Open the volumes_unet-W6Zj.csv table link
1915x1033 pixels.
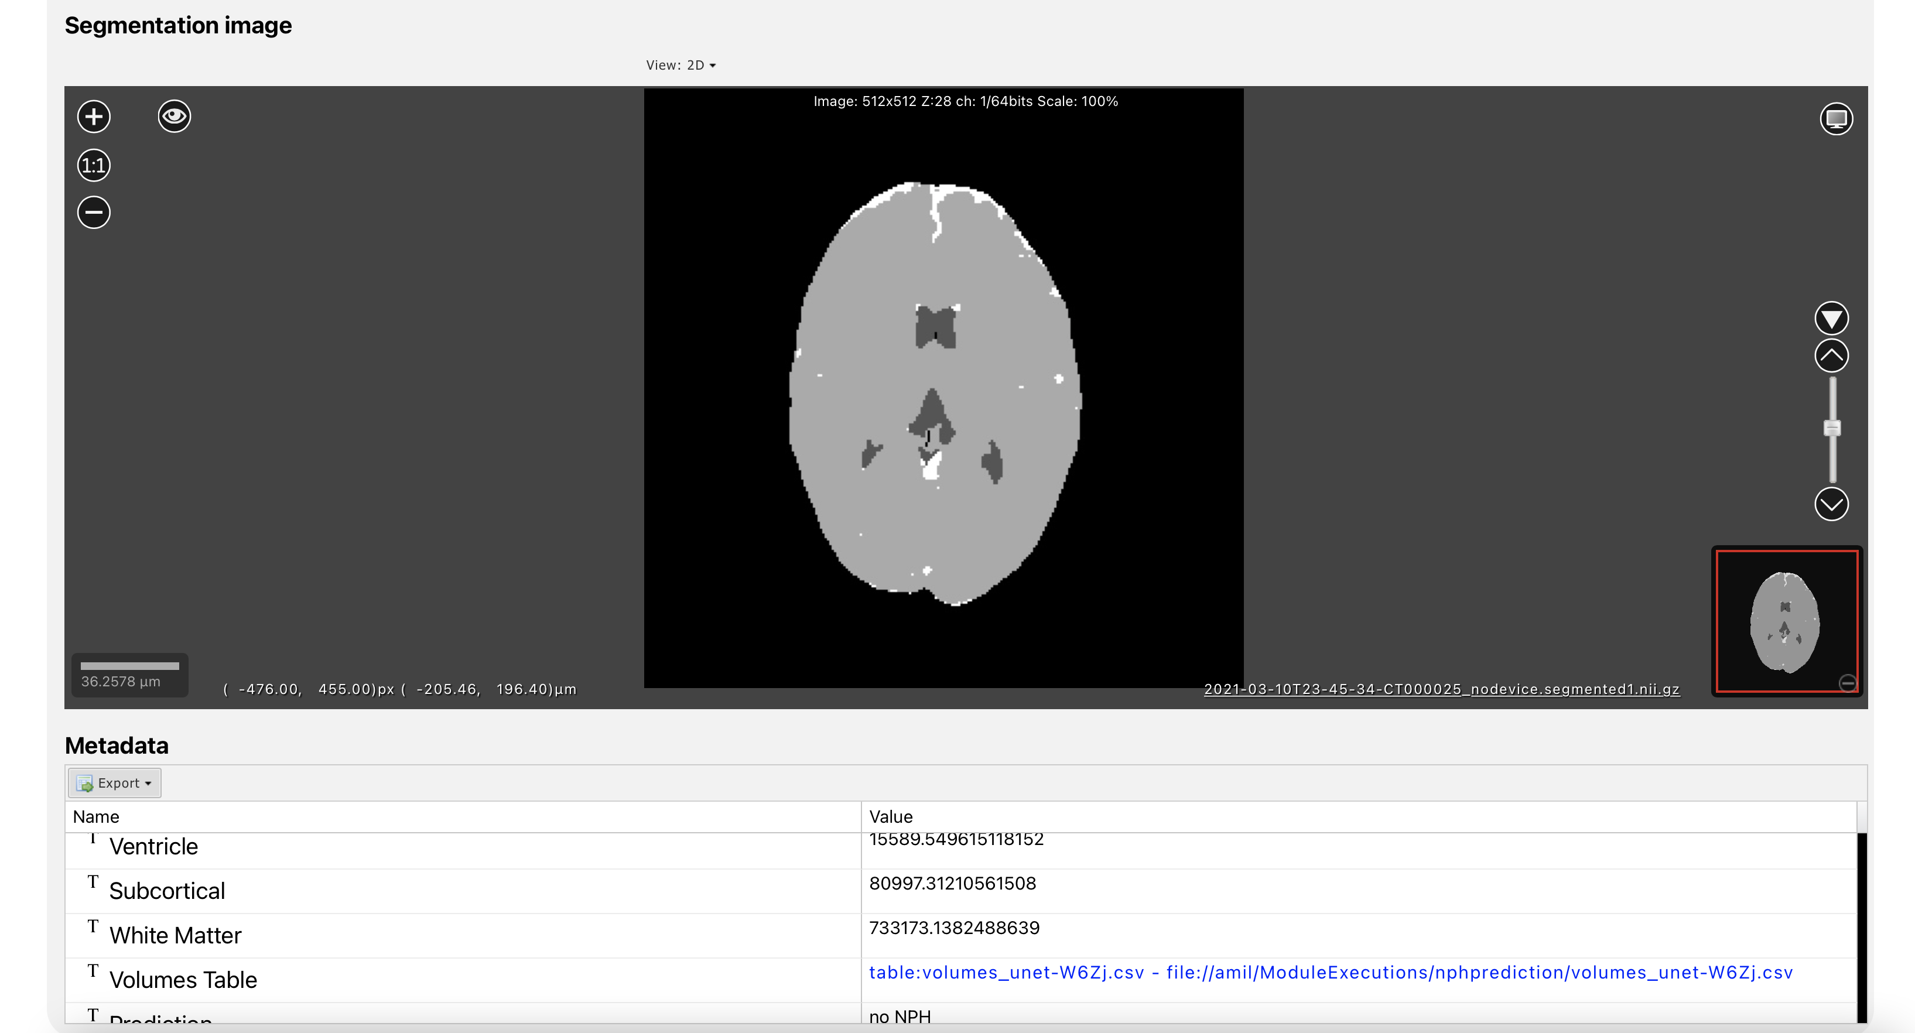click(x=1330, y=973)
